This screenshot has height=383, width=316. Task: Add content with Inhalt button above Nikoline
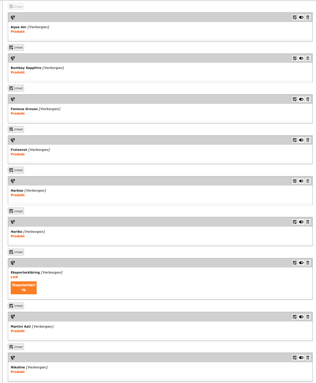tap(16, 347)
